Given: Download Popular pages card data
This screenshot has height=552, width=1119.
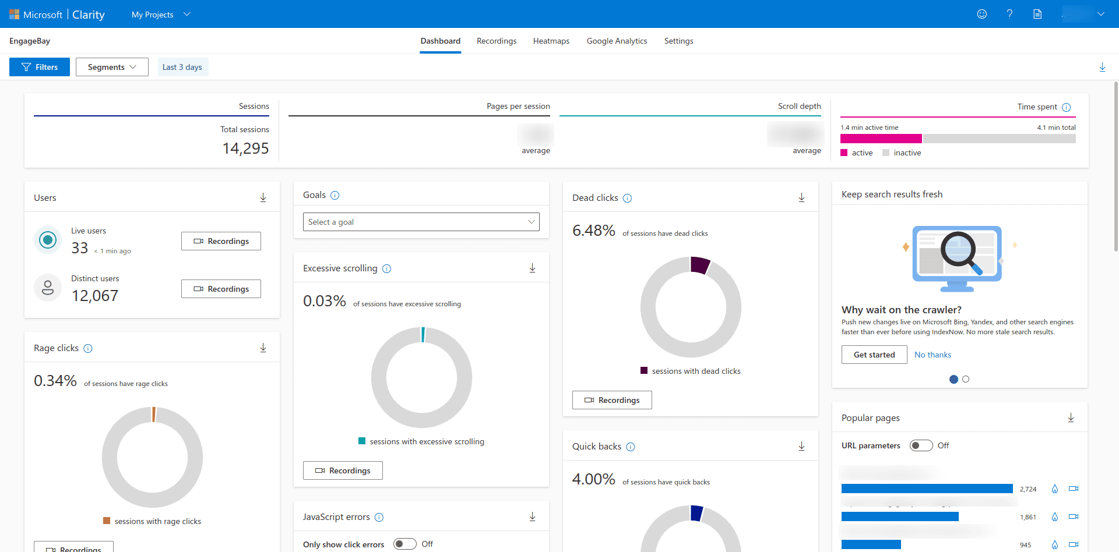Looking at the screenshot, I should (x=1071, y=417).
